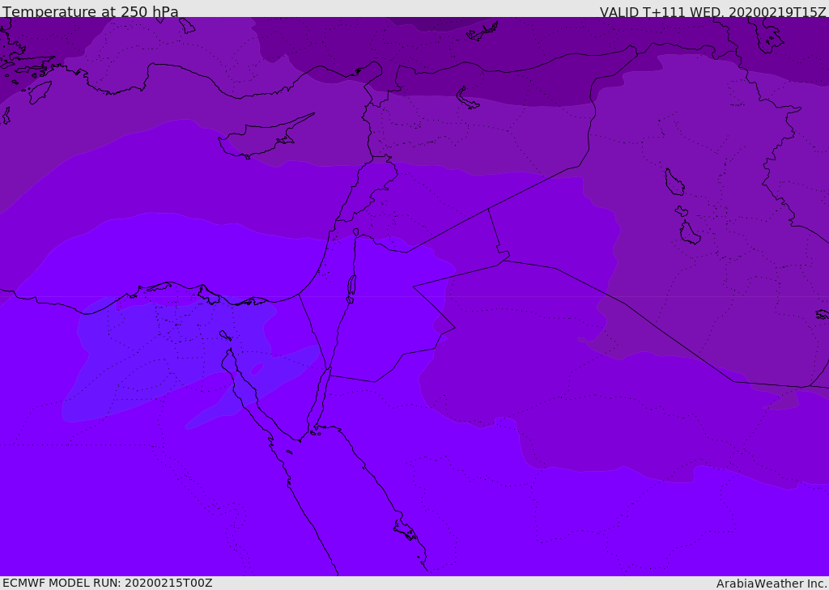The image size is (829, 590).
Task: Click the island cluster off the Saudi Red Sea coast
Action: tap(406, 531)
